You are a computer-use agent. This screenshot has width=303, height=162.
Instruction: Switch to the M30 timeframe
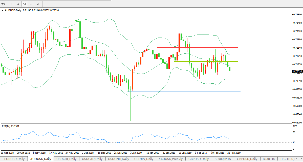[x=4, y=4]
